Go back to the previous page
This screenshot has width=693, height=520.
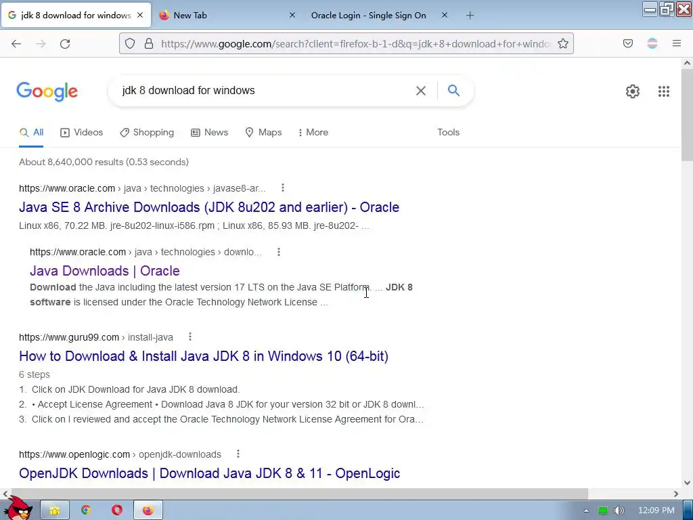tap(16, 44)
